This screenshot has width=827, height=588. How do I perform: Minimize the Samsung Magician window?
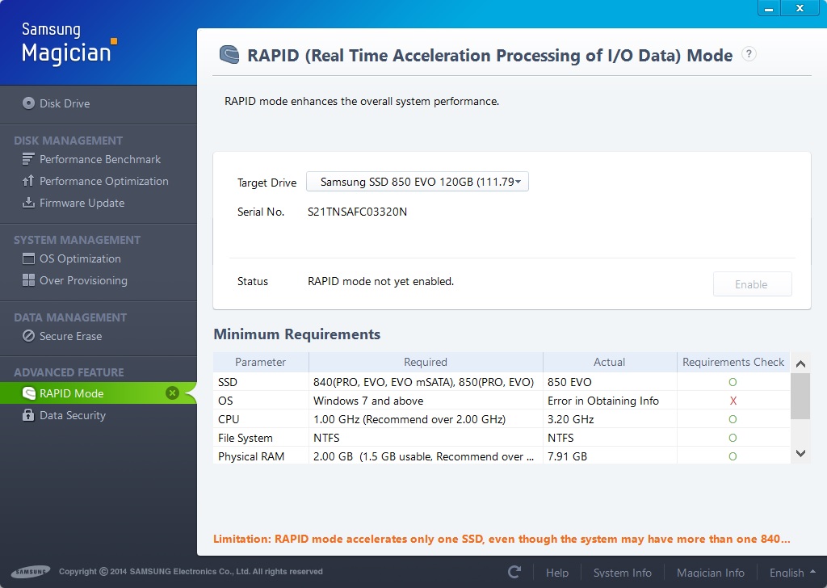point(769,8)
